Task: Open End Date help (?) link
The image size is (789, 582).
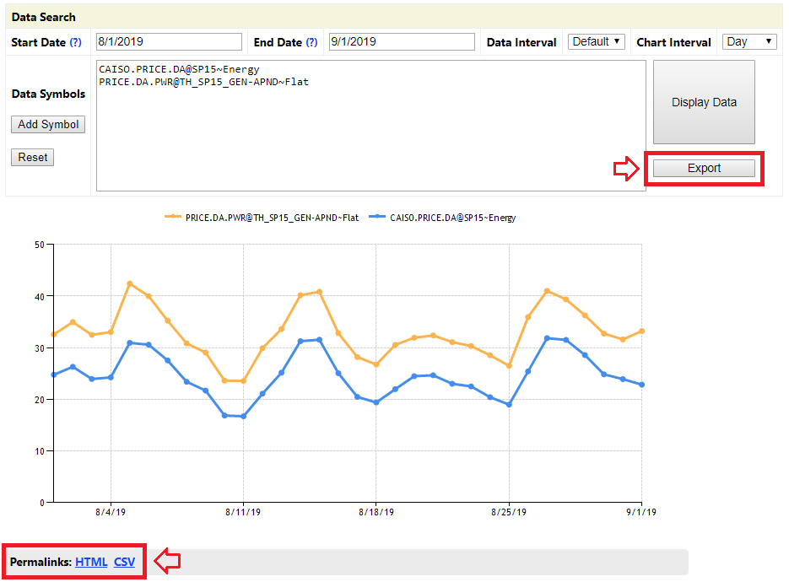Action: (x=311, y=42)
